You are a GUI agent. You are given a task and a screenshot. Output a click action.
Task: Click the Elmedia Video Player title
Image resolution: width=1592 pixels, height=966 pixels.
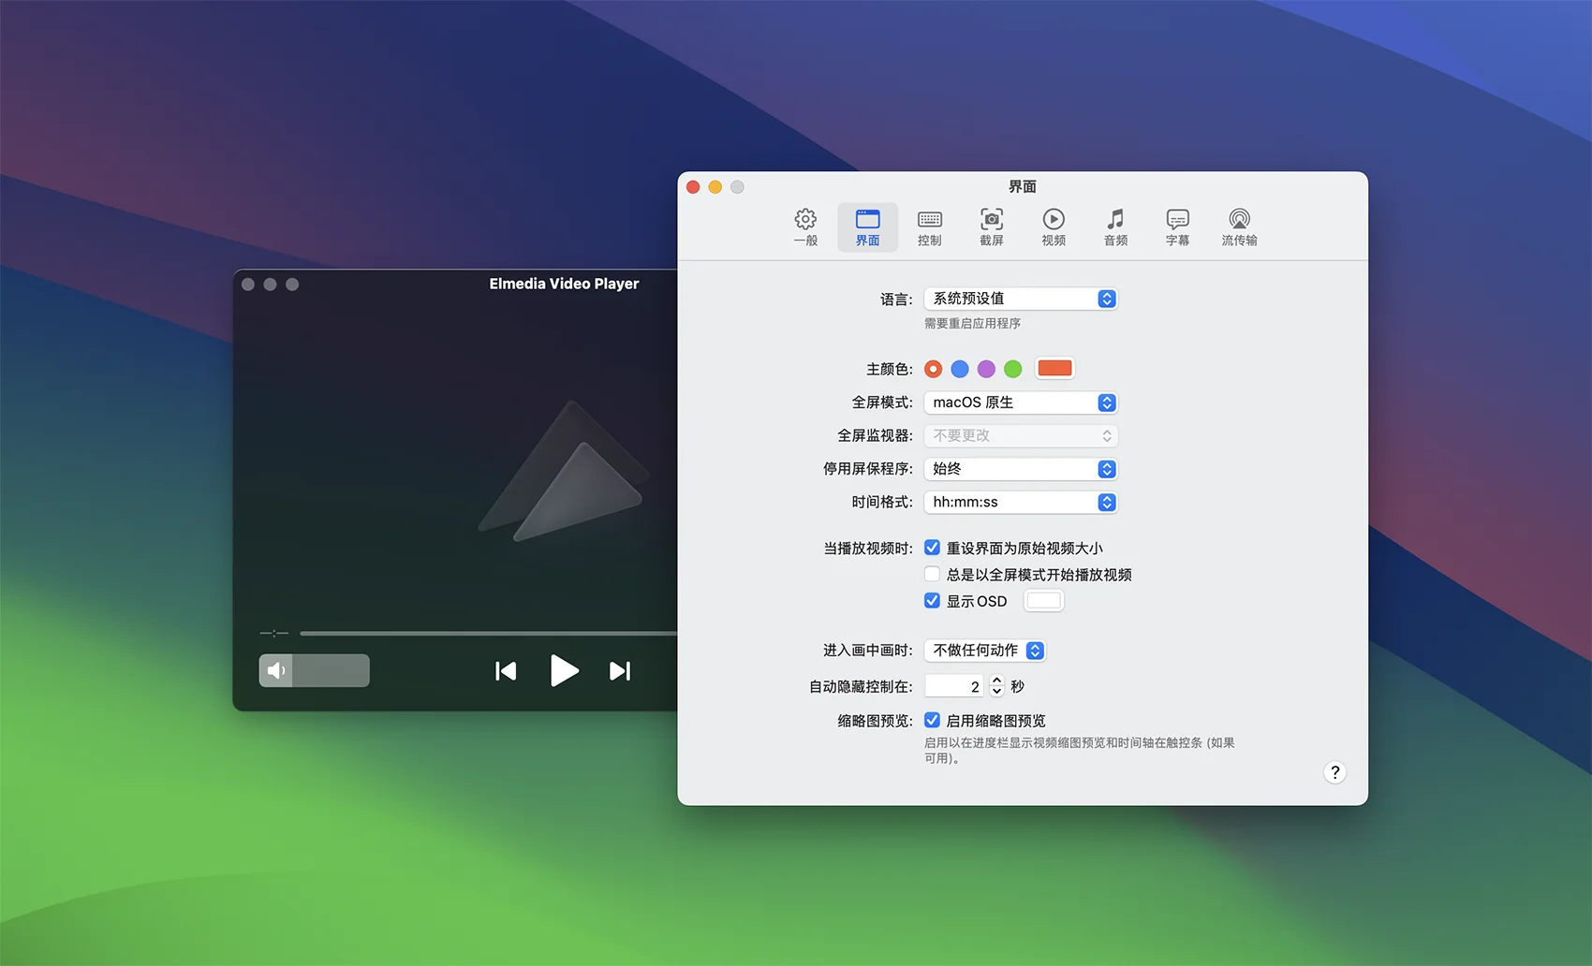click(564, 284)
